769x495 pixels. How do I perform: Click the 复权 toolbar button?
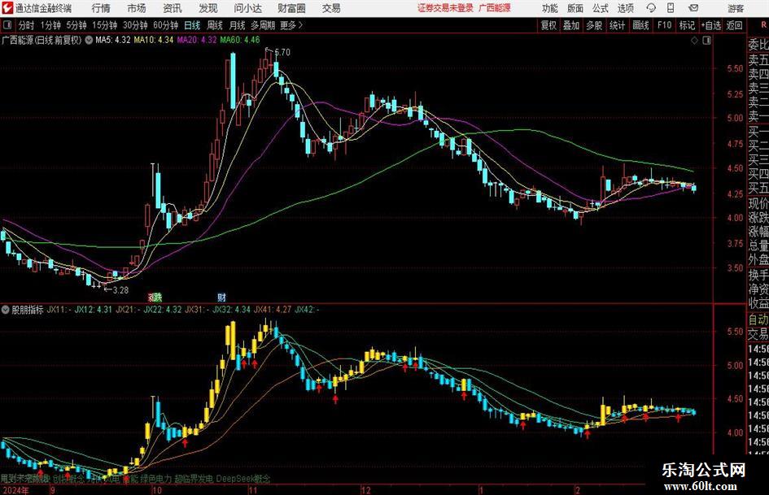pyautogui.click(x=548, y=25)
